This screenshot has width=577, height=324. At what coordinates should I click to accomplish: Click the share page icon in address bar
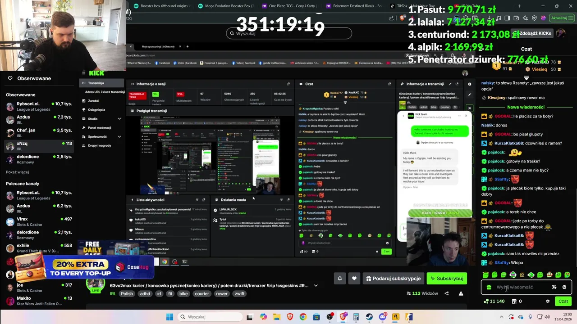pyautogui.click(x=391, y=18)
